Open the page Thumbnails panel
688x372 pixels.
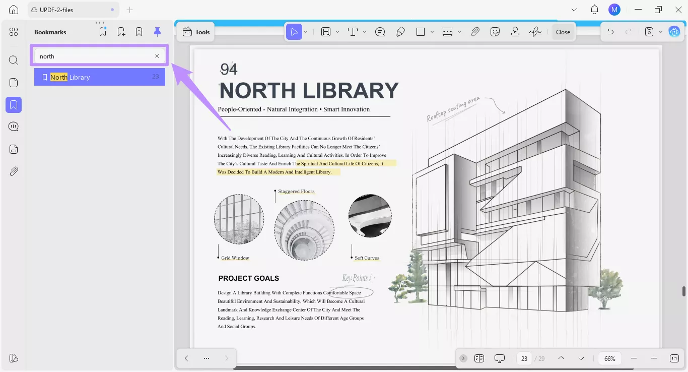(x=13, y=82)
